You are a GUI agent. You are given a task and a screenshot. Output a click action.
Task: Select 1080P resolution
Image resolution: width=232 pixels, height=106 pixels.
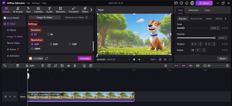[x=36, y=49]
